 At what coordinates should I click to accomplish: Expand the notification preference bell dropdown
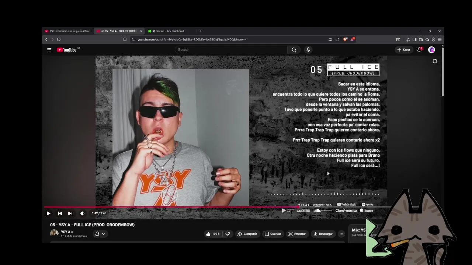pyautogui.click(x=100, y=234)
